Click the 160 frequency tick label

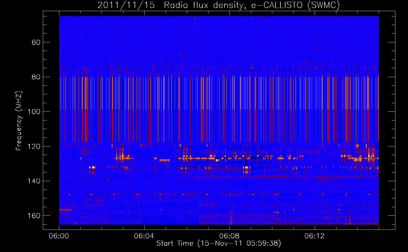[x=34, y=216]
